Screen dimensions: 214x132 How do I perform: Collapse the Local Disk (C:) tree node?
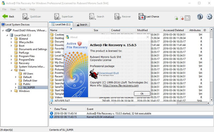(x=7, y=35)
